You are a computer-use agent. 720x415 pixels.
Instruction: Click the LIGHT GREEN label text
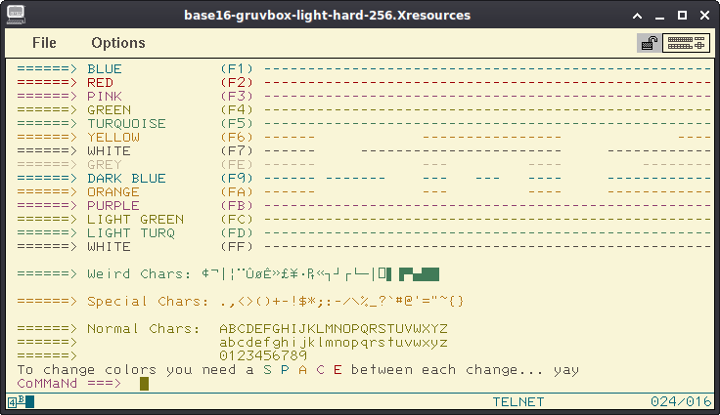coord(135,219)
